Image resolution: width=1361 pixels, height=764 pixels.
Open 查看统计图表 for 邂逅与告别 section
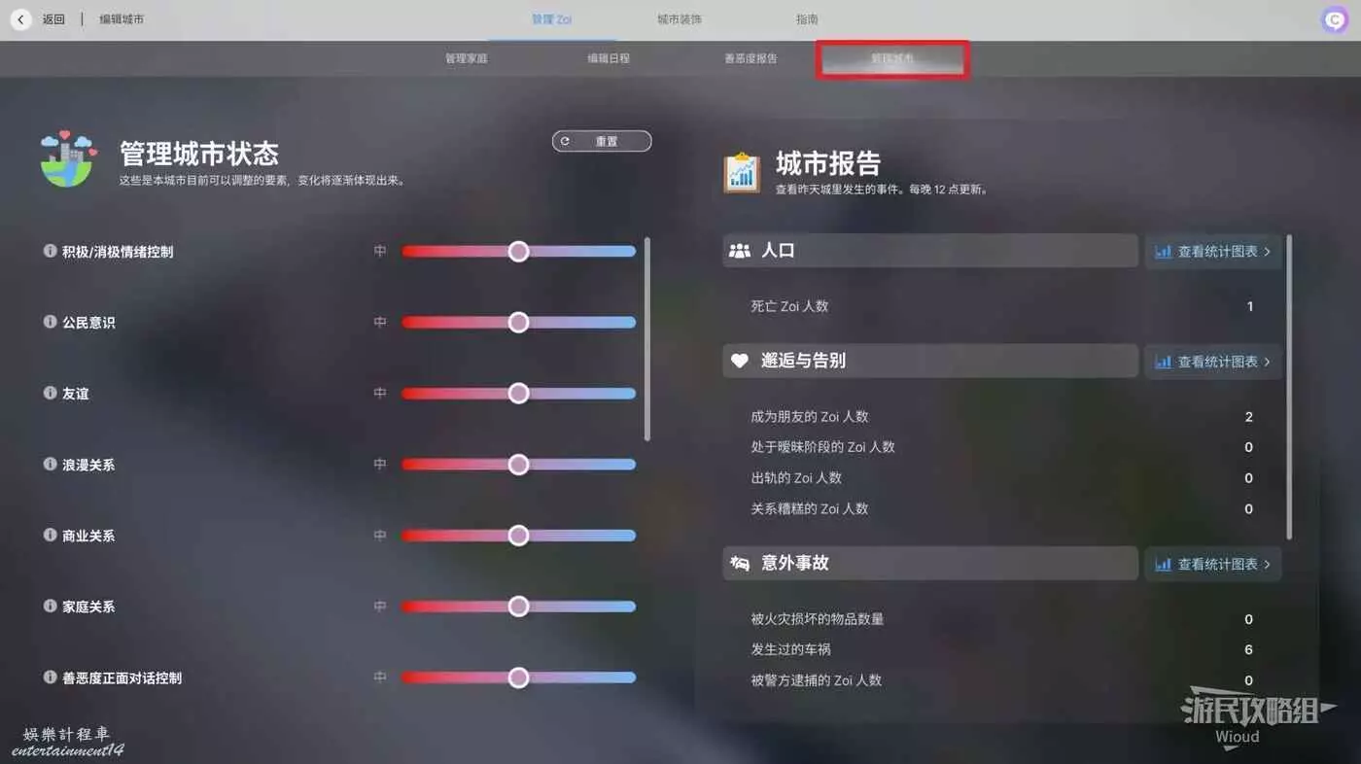point(1212,362)
